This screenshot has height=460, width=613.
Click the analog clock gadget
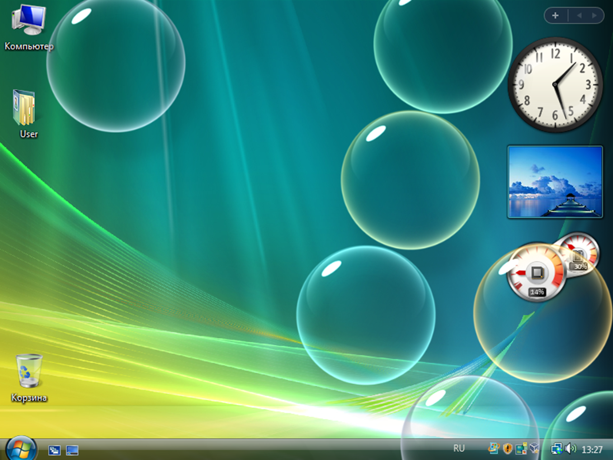tap(555, 85)
